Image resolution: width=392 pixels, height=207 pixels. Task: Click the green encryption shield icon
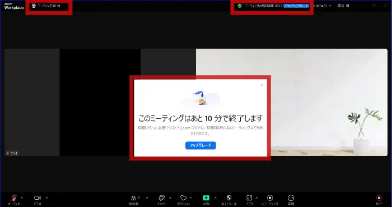point(240,6)
